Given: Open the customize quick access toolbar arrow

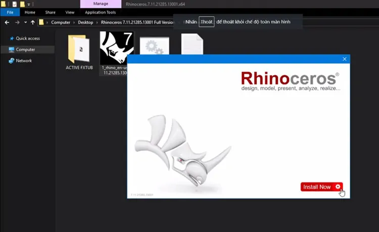Looking at the screenshot, I should point(28,5).
